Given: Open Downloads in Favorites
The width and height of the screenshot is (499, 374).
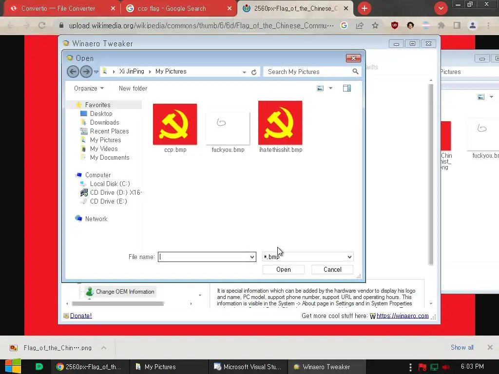Looking at the screenshot, I should [x=104, y=122].
